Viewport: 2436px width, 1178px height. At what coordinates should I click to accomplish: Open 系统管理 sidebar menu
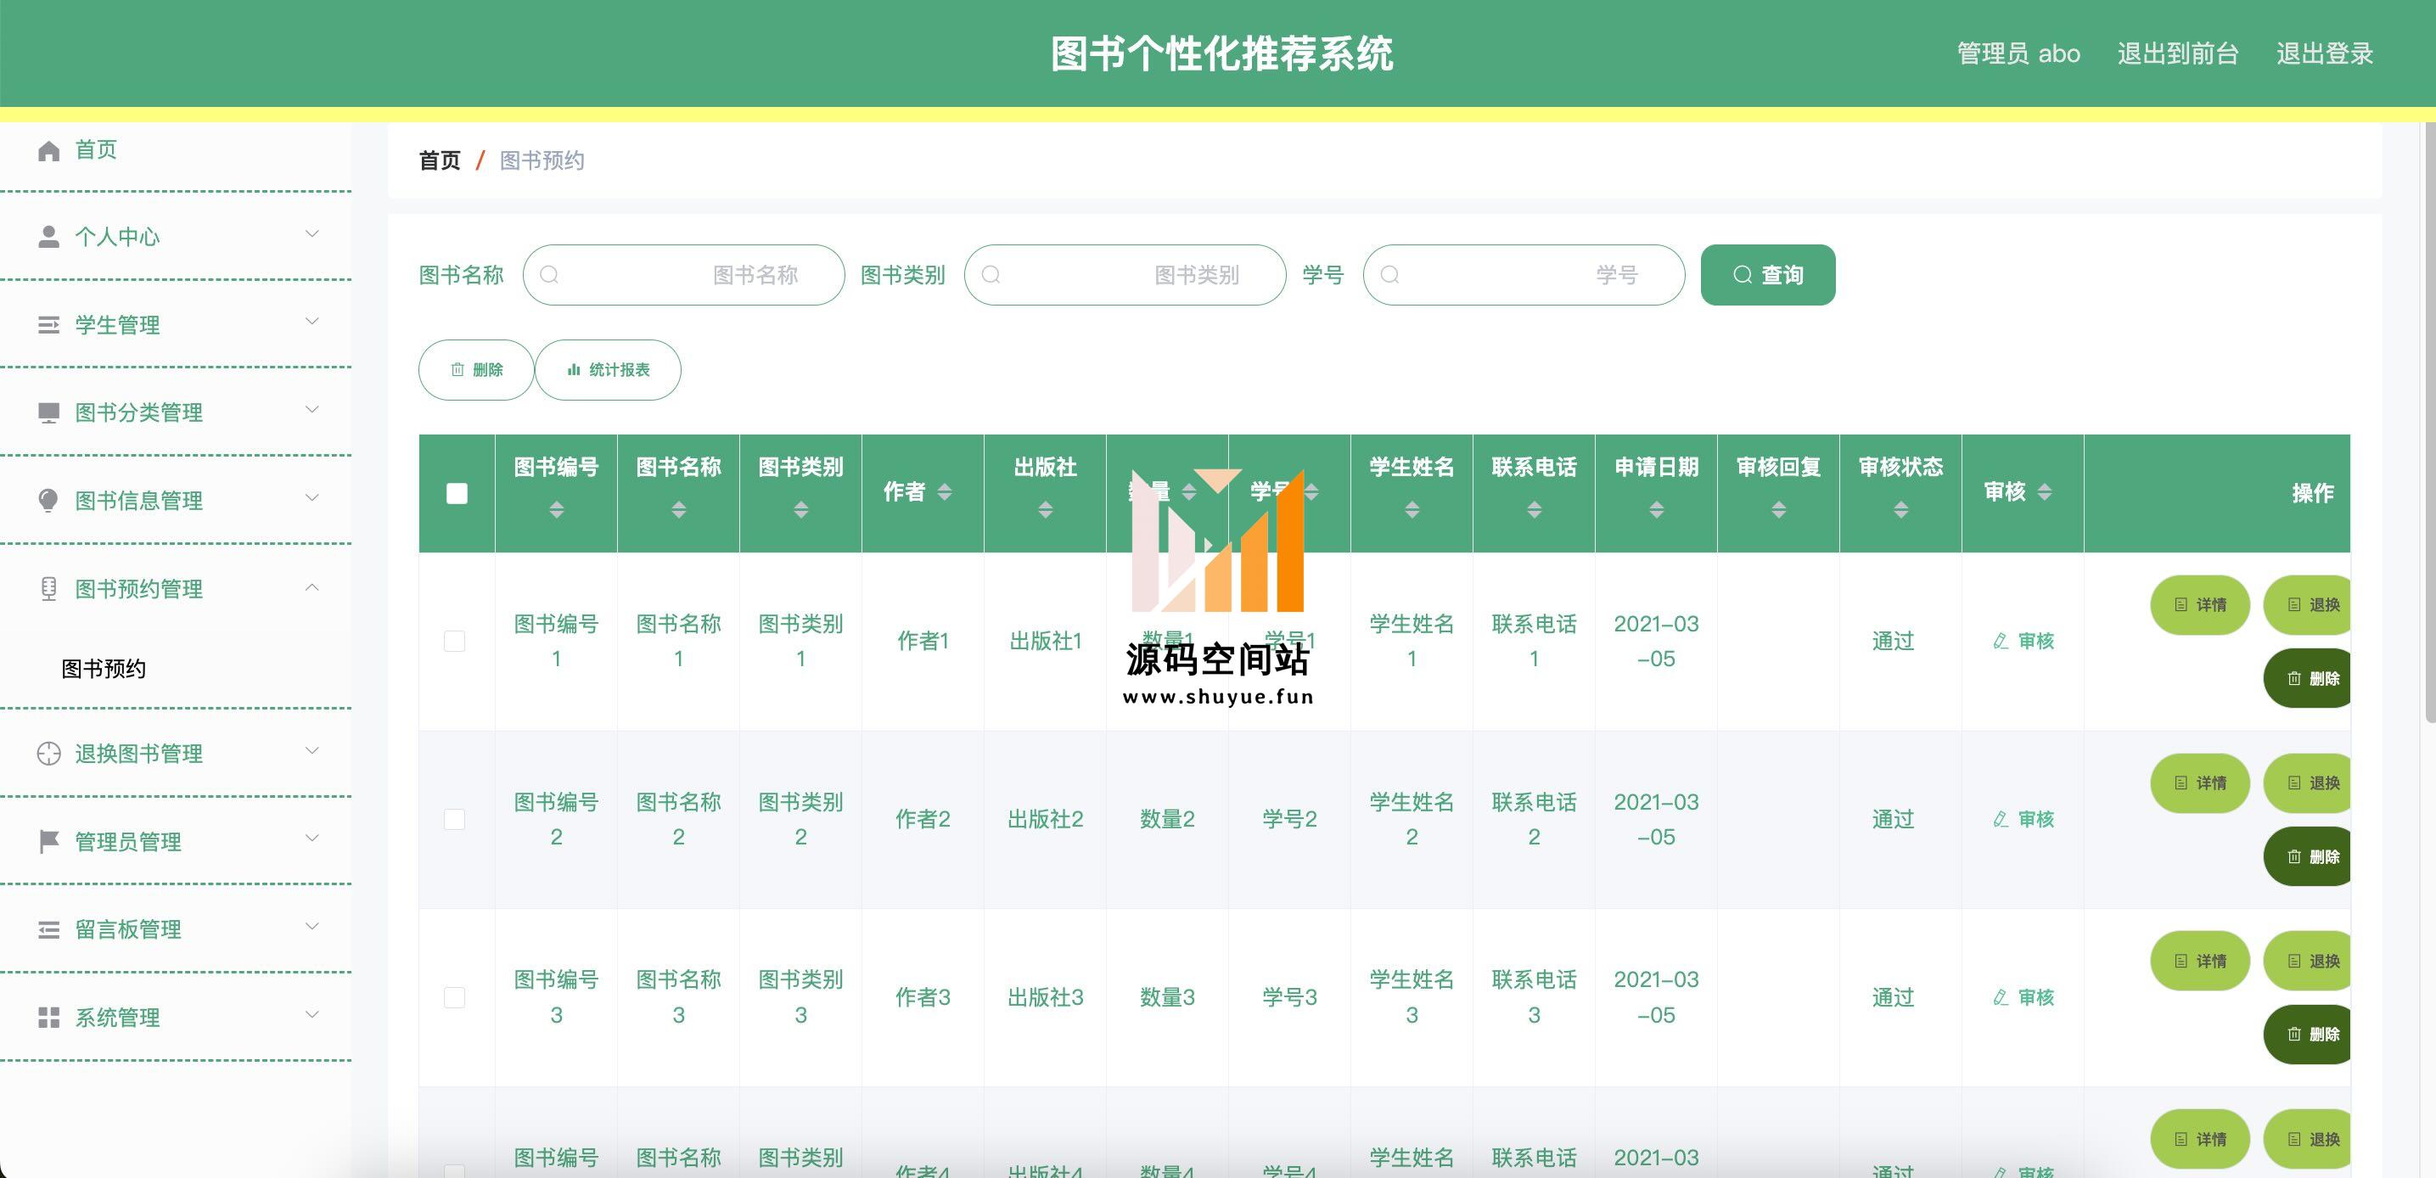click(176, 1018)
